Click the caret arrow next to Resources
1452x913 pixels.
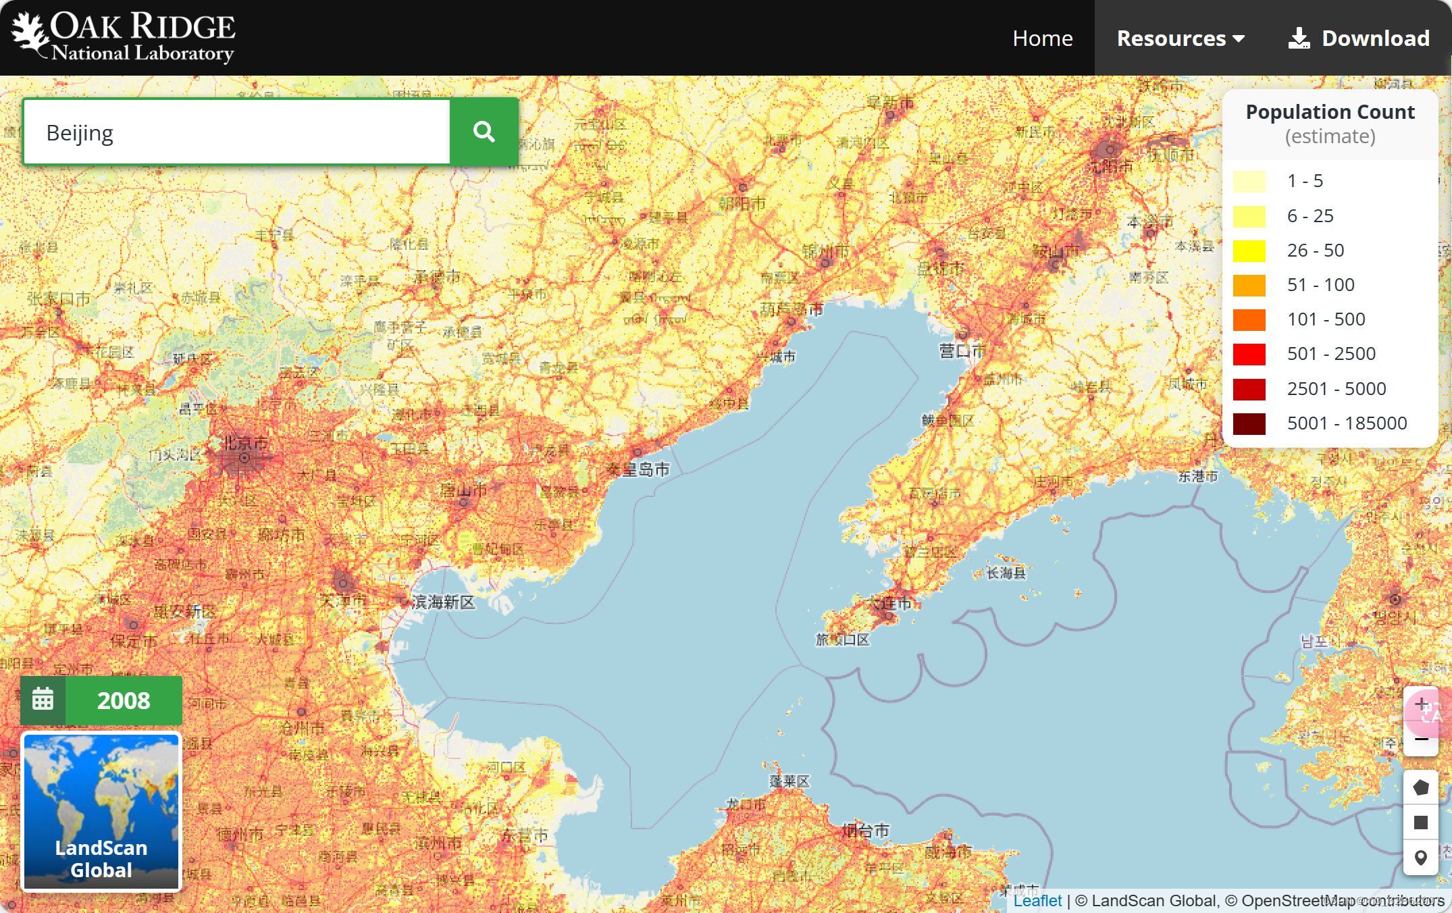(1239, 39)
